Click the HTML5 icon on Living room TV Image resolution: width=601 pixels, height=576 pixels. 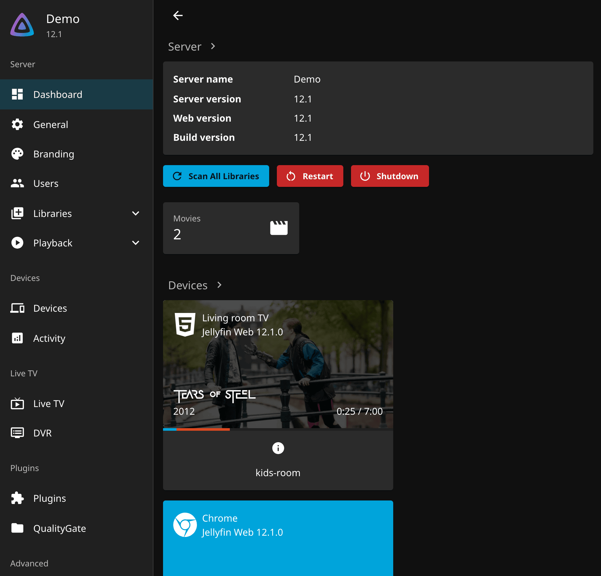(185, 324)
